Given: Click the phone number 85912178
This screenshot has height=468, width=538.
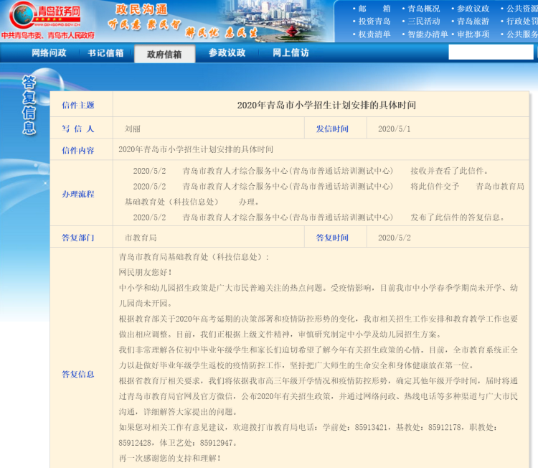Looking at the screenshot, I should coord(444,427).
